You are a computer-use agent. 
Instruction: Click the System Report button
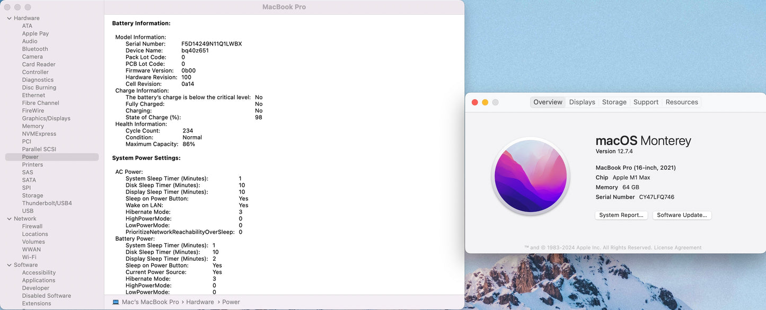[x=621, y=215]
